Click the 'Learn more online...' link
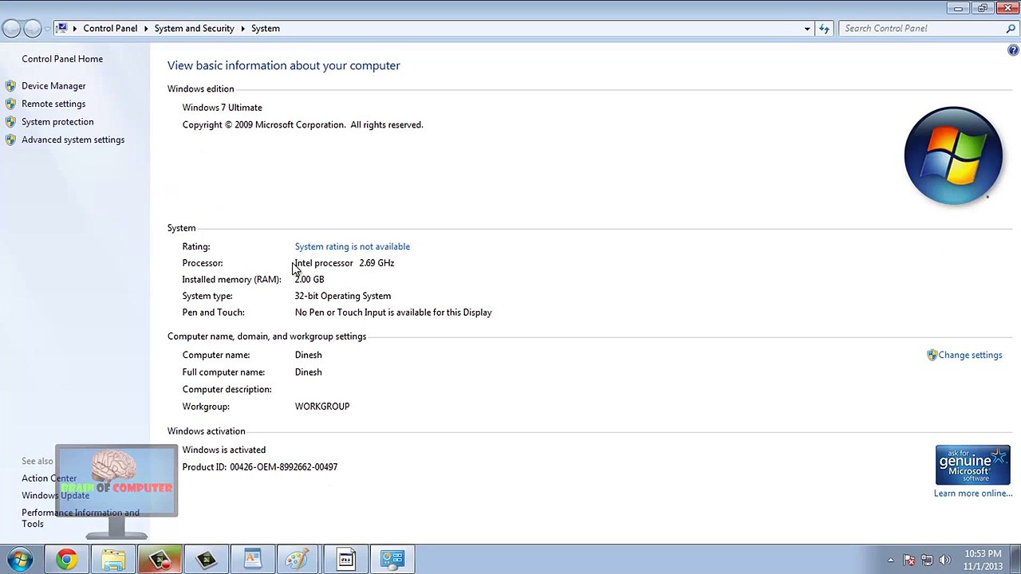The image size is (1021, 574). coord(973,493)
